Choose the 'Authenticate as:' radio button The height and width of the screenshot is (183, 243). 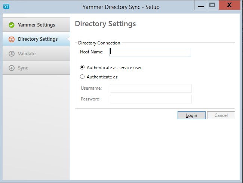82,77
